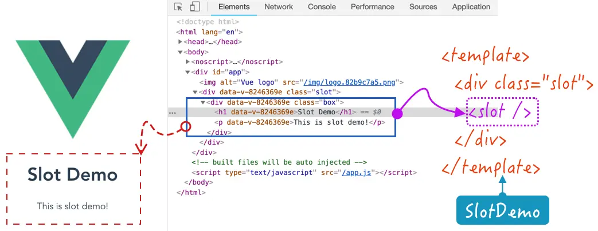Click the "Slot Demo" page heading
The height and width of the screenshot is (231, 598).
[72, 174]
